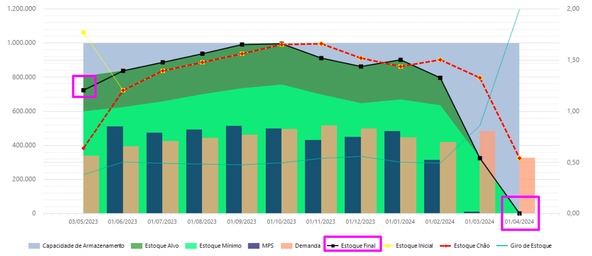The image size is (592, 256).
Task: Click the MPS bar for 01/02/2024
Action: (432, 187)
